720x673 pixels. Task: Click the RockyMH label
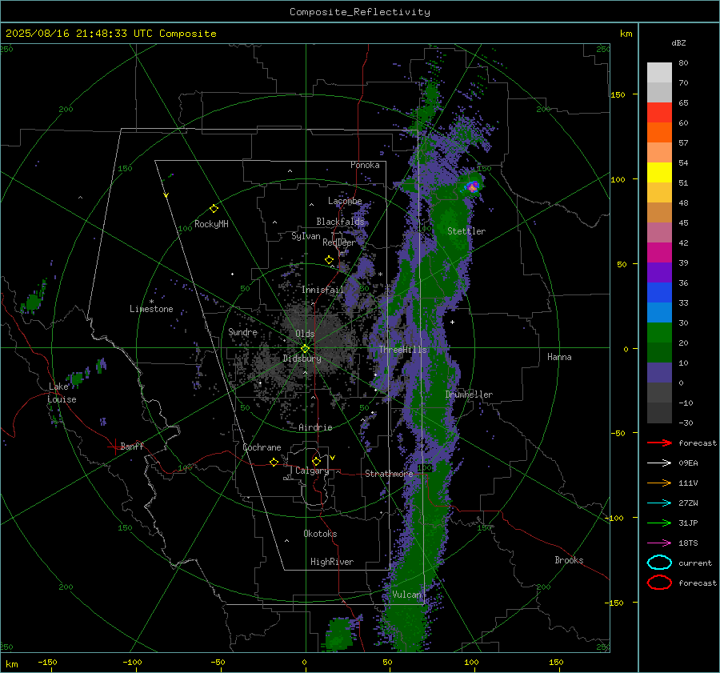click(211, 224)
